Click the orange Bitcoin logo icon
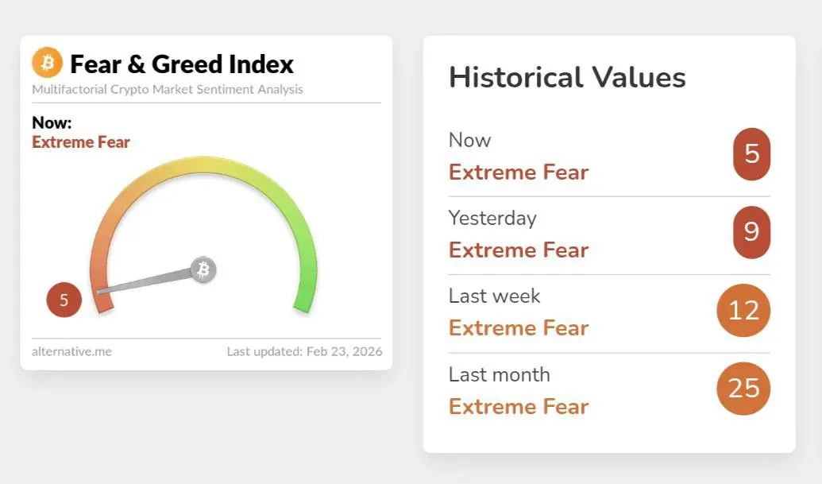822x484 pixels. pos(47,63)
